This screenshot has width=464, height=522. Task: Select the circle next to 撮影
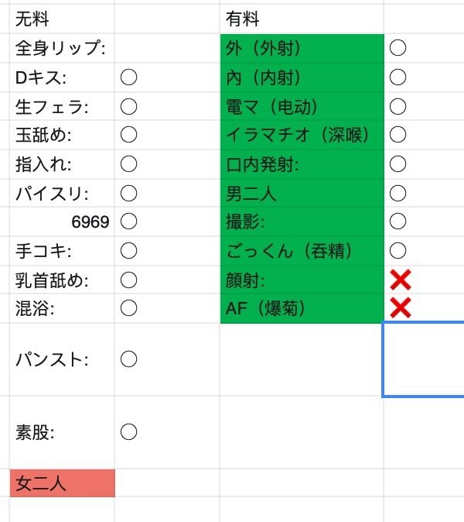click(397, 222)
